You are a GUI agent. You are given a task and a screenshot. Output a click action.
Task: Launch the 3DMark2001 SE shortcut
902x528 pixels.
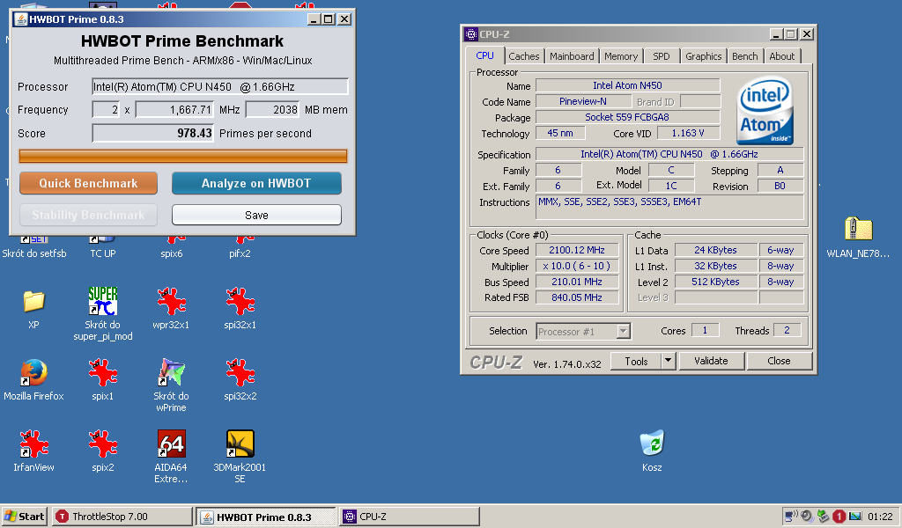(240, 444)
